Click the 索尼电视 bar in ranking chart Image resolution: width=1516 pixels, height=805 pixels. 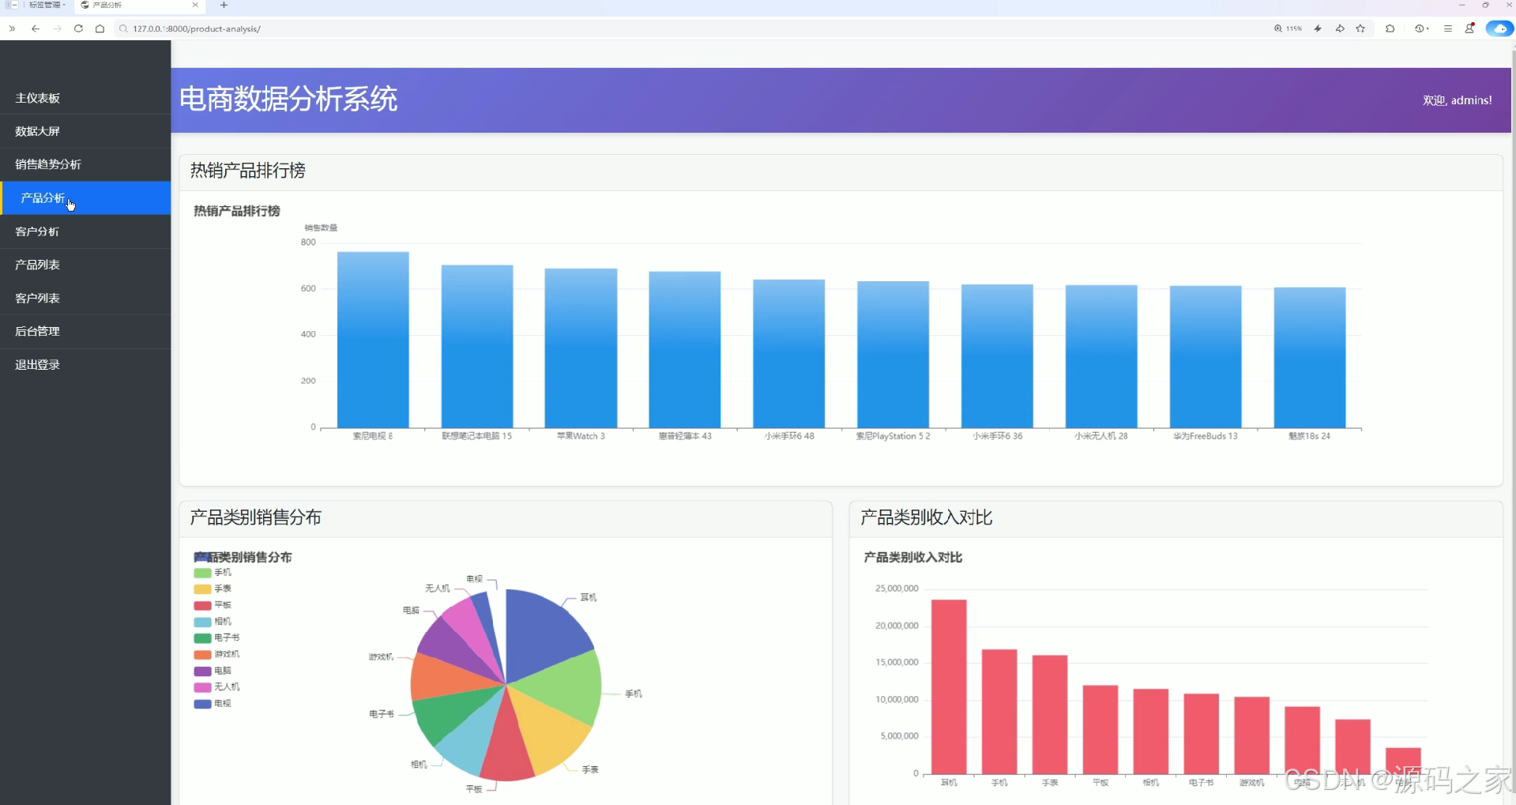[373, 340]
